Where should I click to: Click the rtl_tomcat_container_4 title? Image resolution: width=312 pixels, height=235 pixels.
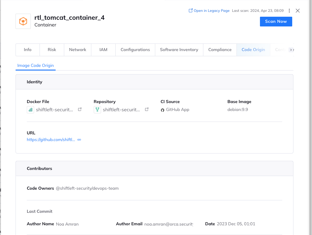point(69,18)
